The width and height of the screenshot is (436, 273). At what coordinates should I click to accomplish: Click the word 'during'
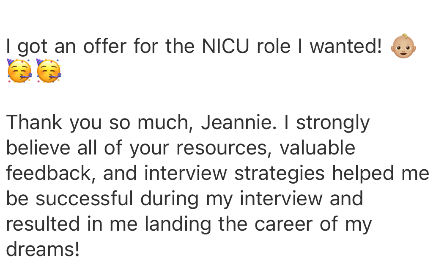click(x=169, y=199)
